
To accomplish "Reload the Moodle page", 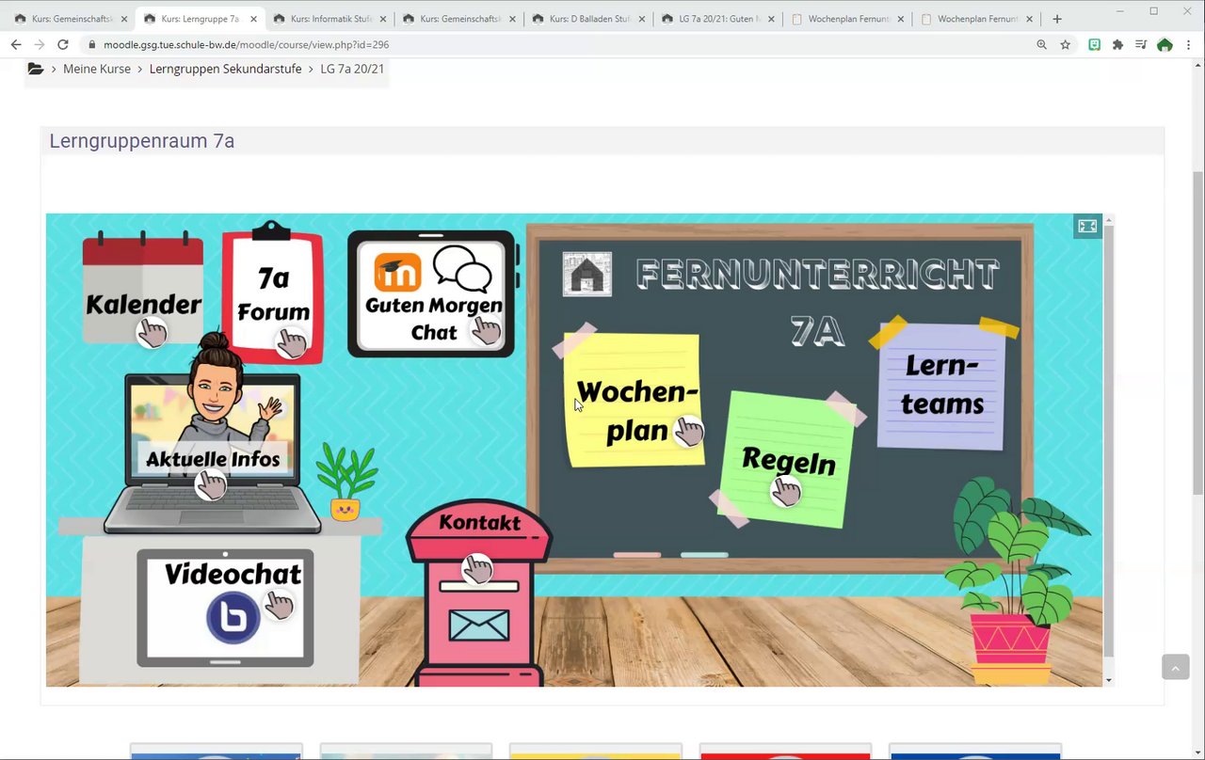I will [63, 44].
